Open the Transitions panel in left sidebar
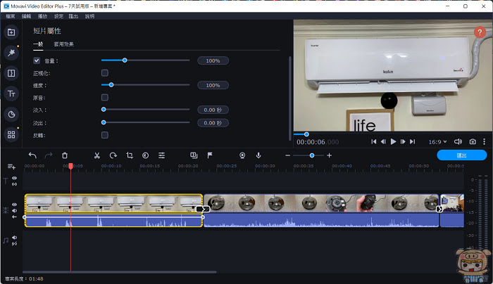 click(x=11, y=73)
